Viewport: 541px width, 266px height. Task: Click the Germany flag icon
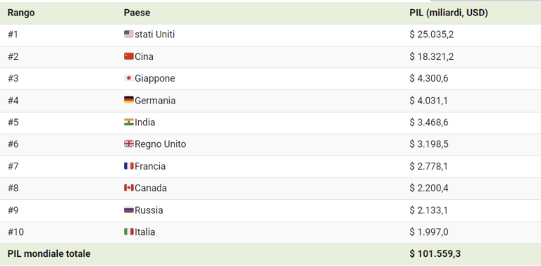click(x=129, y=100)
